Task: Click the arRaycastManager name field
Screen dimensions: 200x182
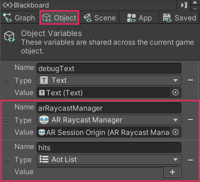Action: 109,108
